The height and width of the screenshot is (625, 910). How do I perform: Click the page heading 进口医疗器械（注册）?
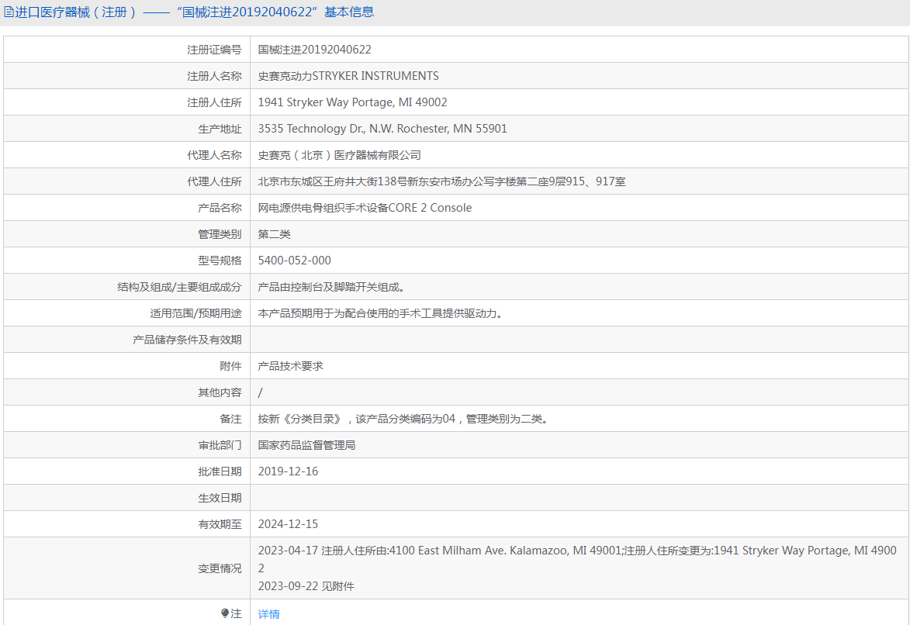pyautogui.click(x=75, y=12)
